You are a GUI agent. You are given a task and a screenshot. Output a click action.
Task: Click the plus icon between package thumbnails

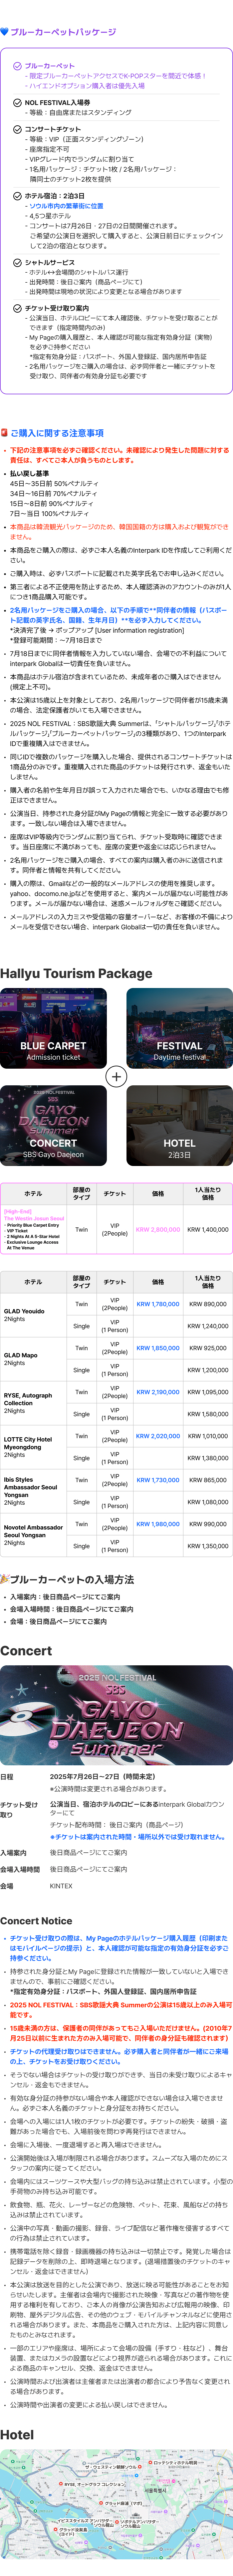click(116, 1076)
